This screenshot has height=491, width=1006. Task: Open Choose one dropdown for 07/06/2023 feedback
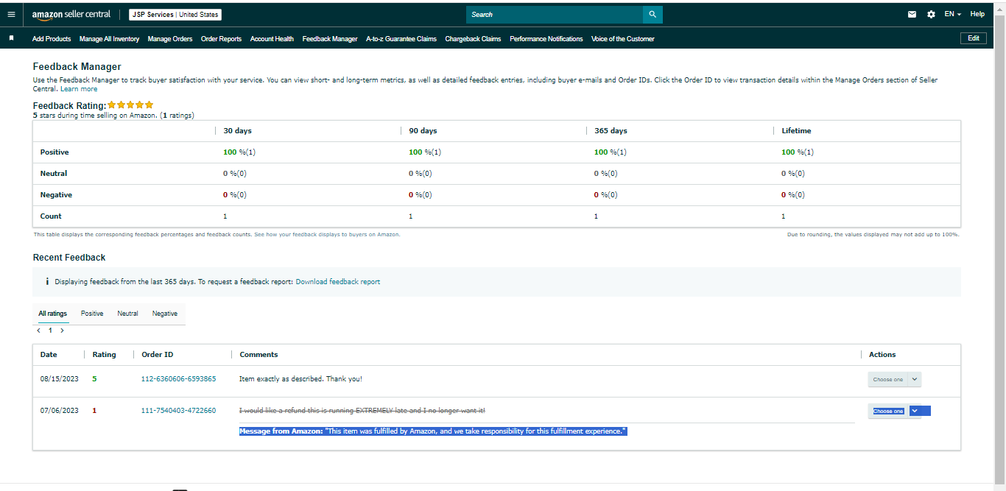[x=894, y=411]
